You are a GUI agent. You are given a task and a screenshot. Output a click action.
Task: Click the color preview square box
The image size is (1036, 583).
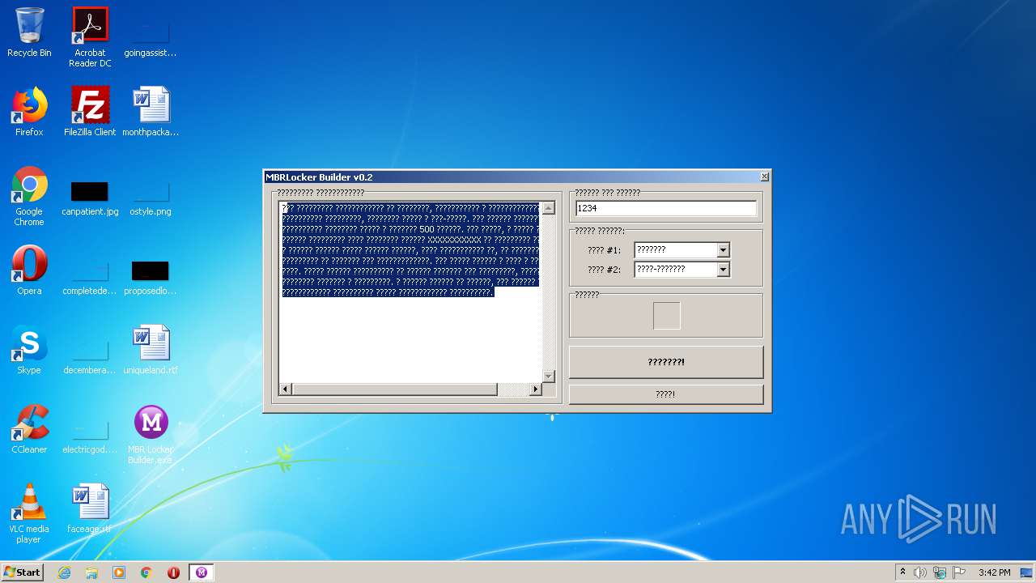[x=667, y=316]
